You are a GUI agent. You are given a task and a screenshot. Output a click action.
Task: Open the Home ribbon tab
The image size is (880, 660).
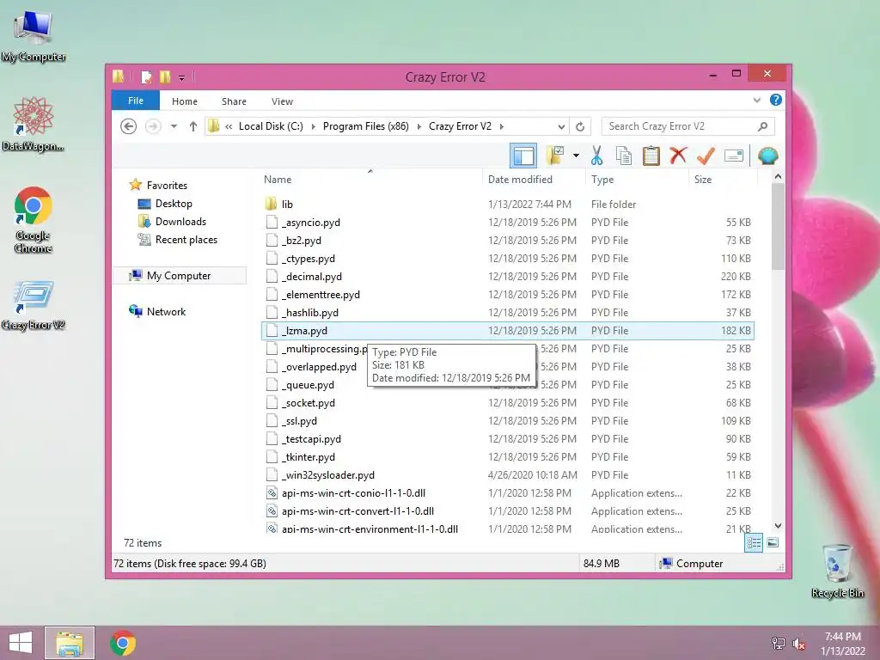tap(185, 101)
